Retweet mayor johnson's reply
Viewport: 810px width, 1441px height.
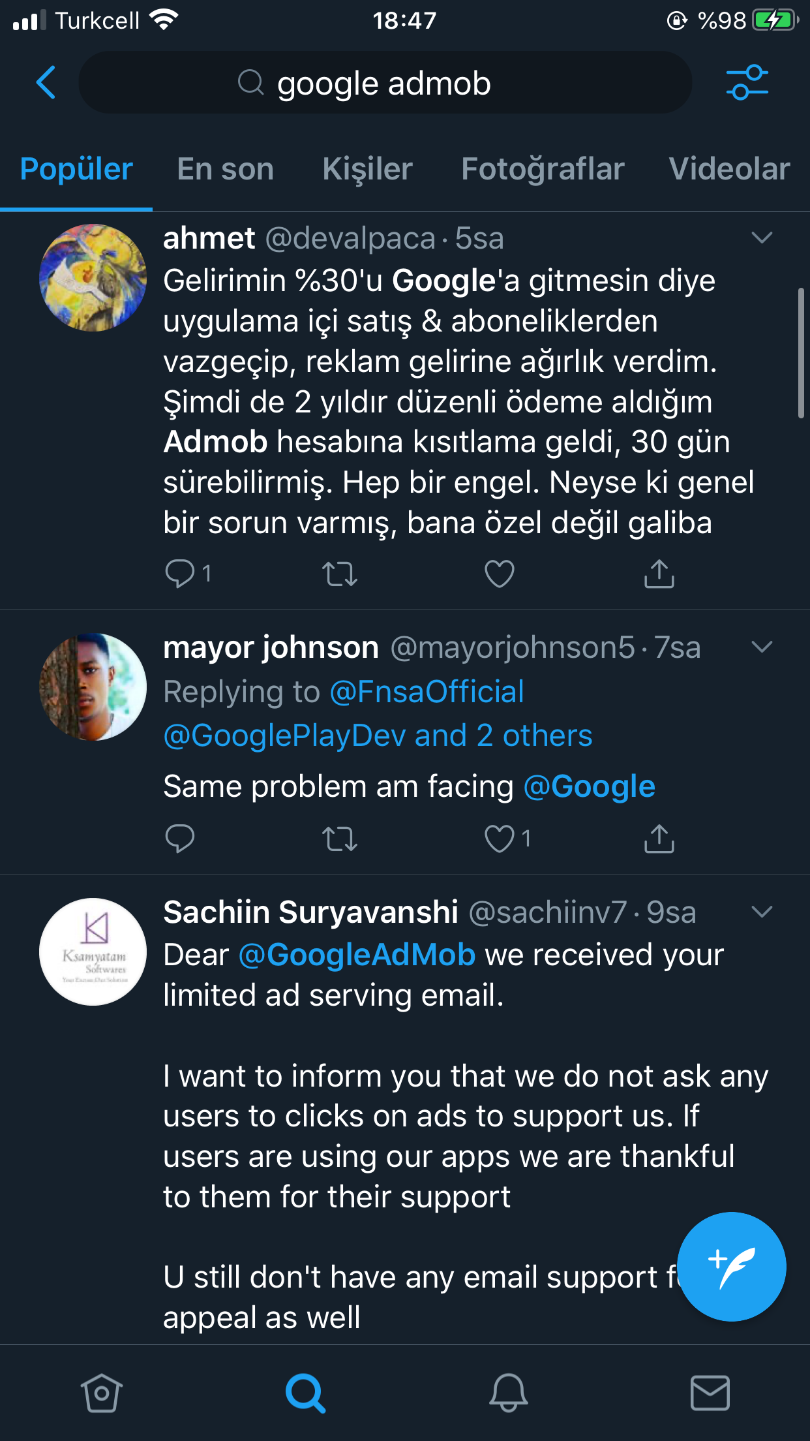coord(340,839)
